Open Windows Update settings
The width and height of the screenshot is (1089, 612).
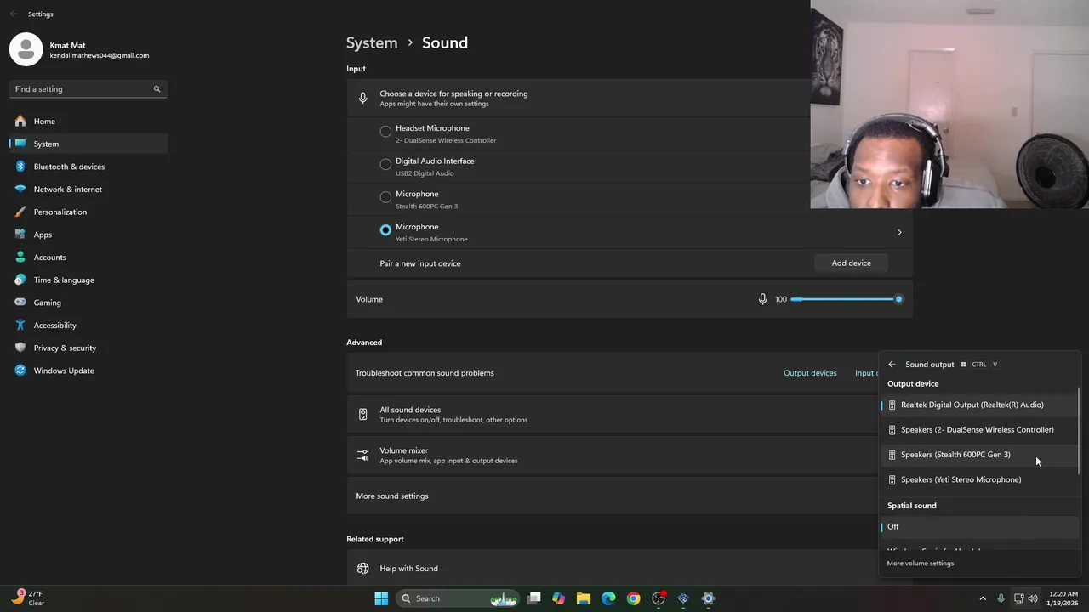[x=88, y=371]
